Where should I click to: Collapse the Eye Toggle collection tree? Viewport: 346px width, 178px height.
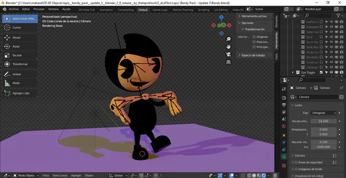tap(293, 72)
